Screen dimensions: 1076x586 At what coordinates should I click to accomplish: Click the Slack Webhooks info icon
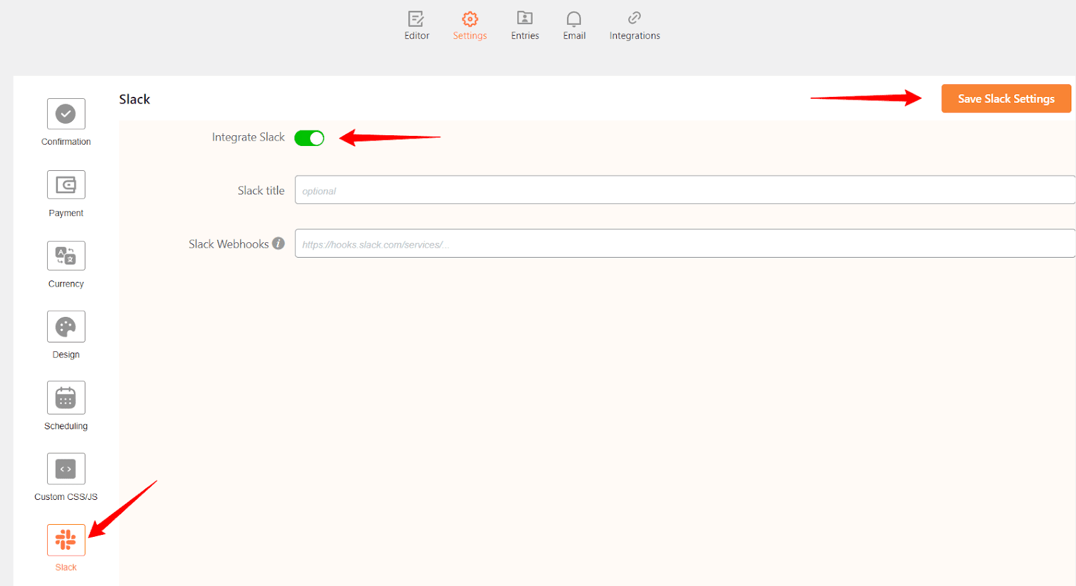tap(278, 244)
